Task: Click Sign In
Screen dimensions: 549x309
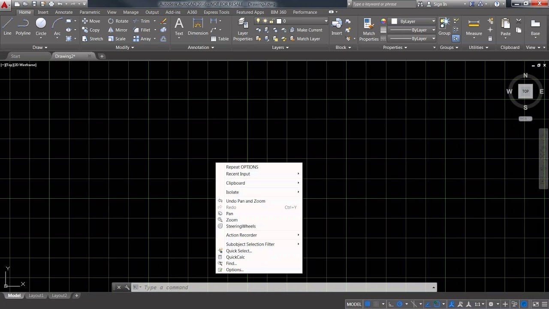Action: coord(436,4)
